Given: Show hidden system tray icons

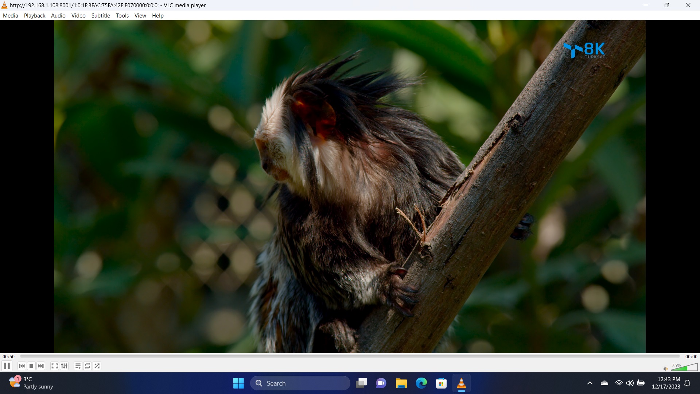Looking at the screenshot, I should 590,383.
